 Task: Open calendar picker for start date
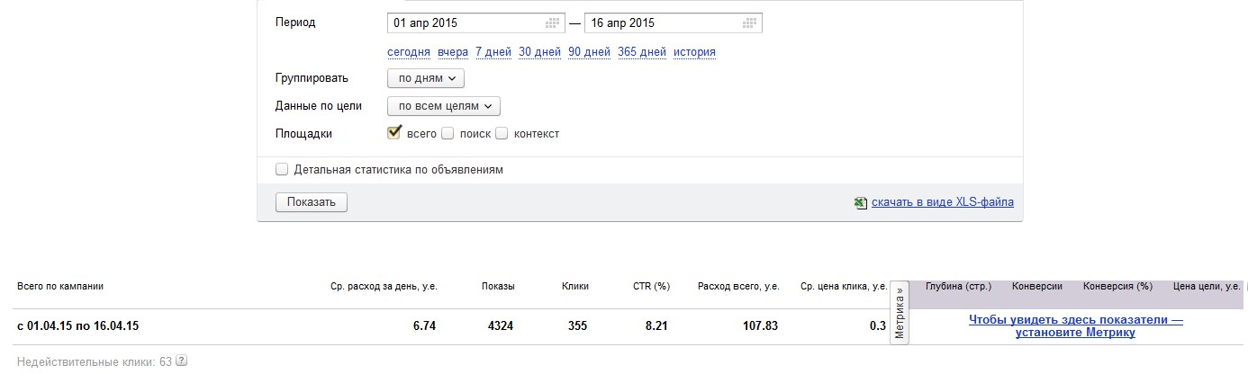pyautogui.click(x=554, y=22)
